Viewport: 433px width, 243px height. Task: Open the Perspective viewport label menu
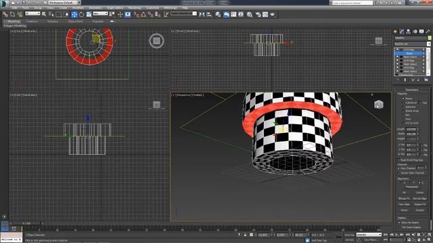(x=183, y=95)
